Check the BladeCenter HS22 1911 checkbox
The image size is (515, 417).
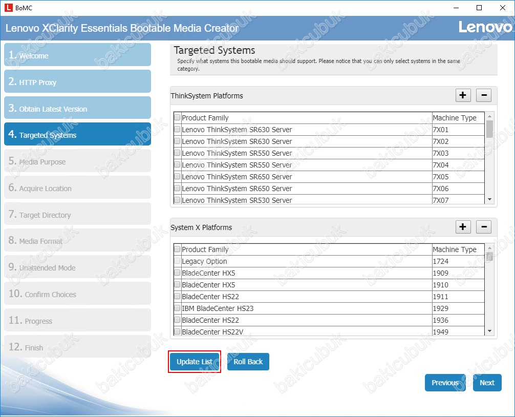(177, 297)
